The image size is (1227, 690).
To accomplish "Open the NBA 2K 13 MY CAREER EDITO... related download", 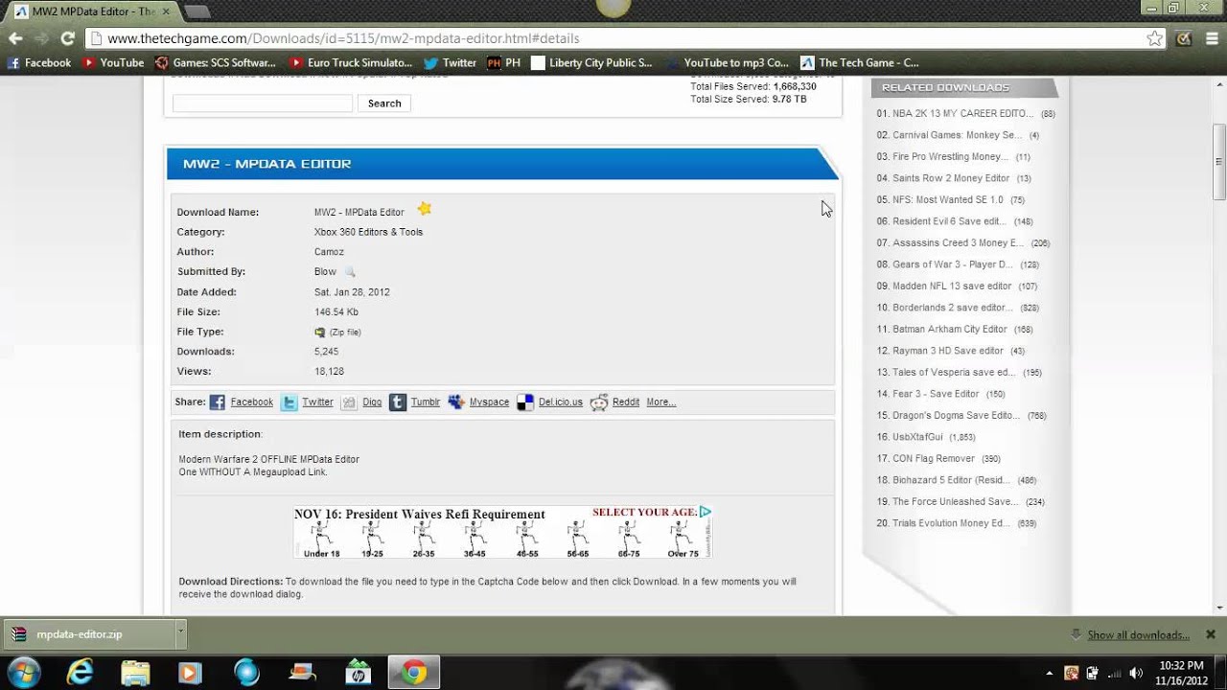I will click(962, 113).
